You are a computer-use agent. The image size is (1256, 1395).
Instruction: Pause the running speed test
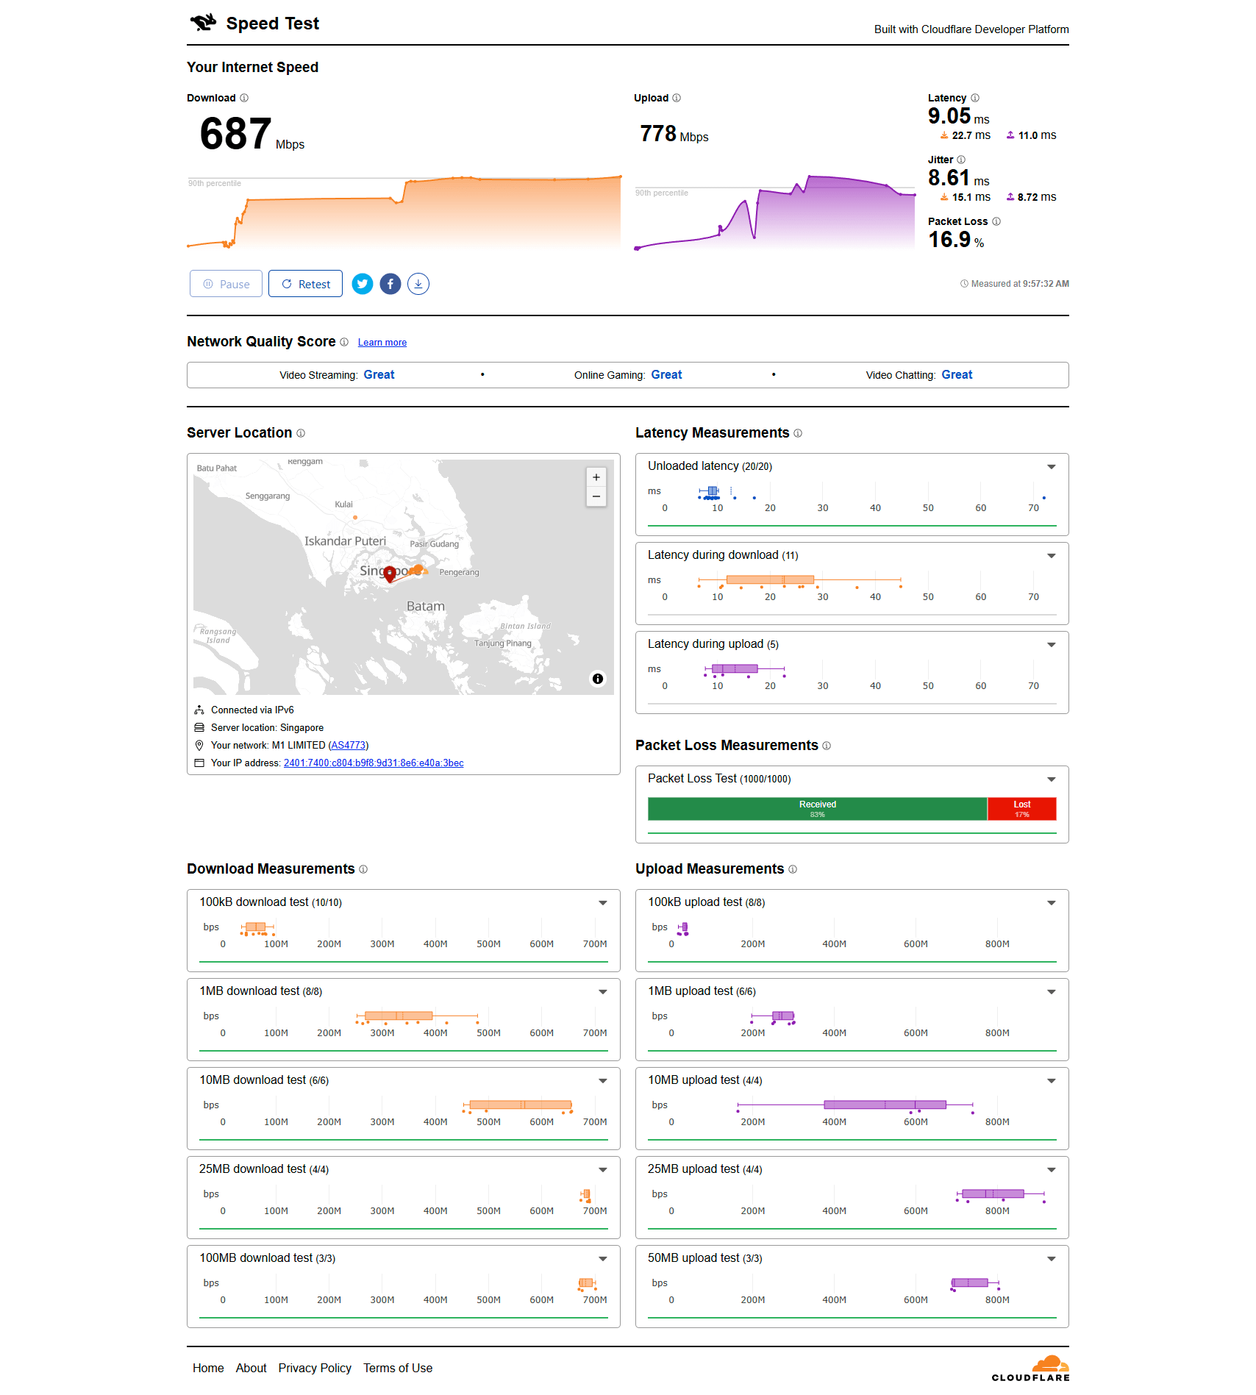click(x=226, y=284)
